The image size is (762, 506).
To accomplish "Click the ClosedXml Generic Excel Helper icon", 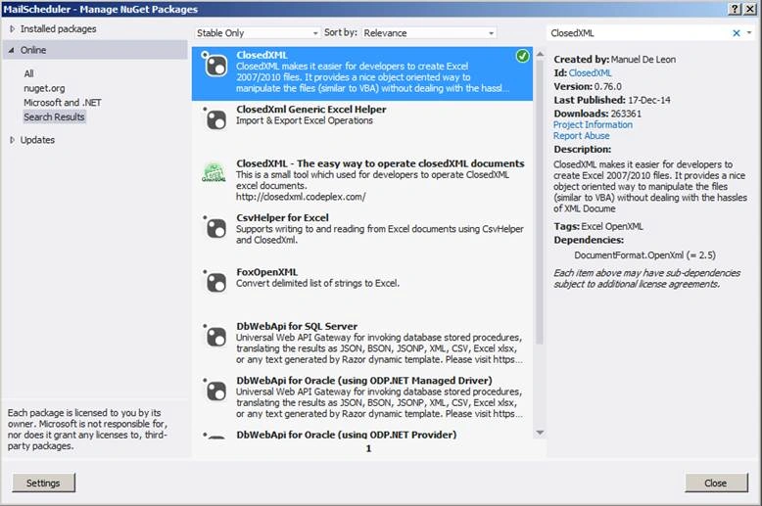I will tap(215, 119).
